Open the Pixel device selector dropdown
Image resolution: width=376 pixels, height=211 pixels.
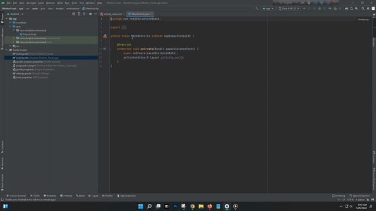(x=289, y=8)
